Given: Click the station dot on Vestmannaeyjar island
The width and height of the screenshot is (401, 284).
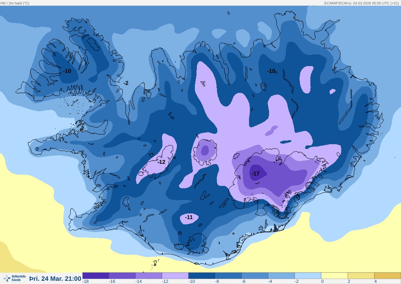Looking at the screenshot, I should [x=155, y=265].
